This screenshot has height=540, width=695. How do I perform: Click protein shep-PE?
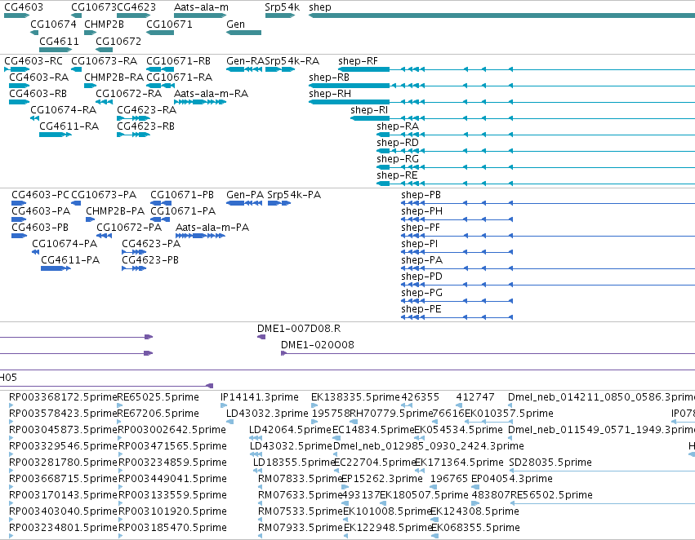pos(421,310)
